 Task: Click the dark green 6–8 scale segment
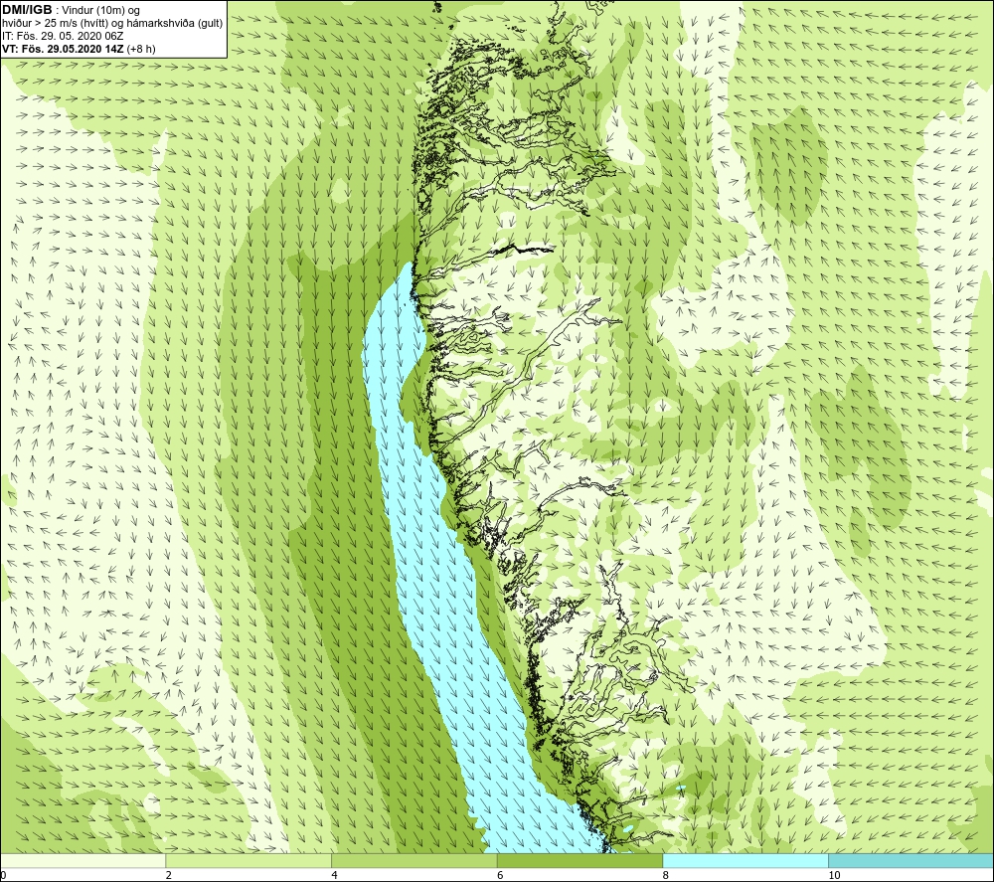tap(580, 861)
